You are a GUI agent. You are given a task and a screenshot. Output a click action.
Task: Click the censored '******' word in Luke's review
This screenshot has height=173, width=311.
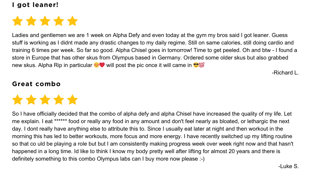[x=61, y=121]
